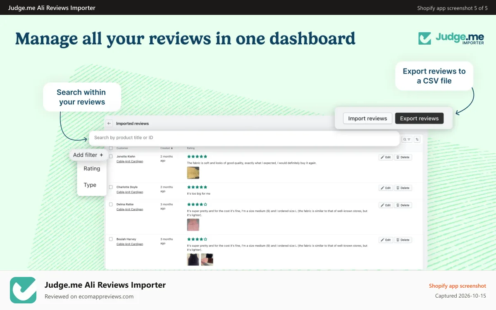Click the Import reviews button
The image size is (496, 310).
[367, 118]
